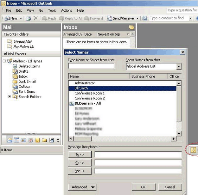Click the Type a question for help box
The image size is (198, 195).
[x=182, y=10]
